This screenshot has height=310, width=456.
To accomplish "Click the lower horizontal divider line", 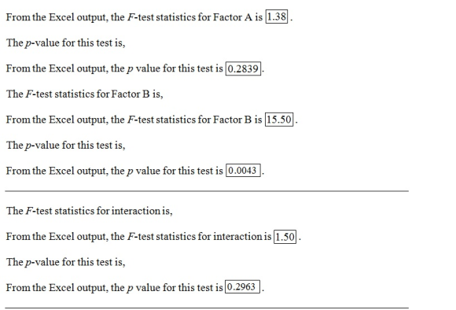I will [x=207, y=308].
